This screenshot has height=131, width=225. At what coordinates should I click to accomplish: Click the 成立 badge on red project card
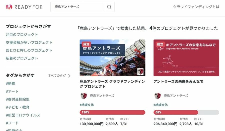160,44
